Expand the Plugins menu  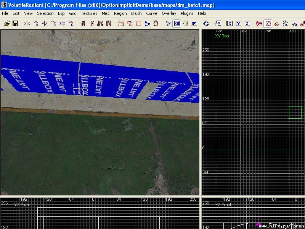pyautogui.click(x=187, y=13)
